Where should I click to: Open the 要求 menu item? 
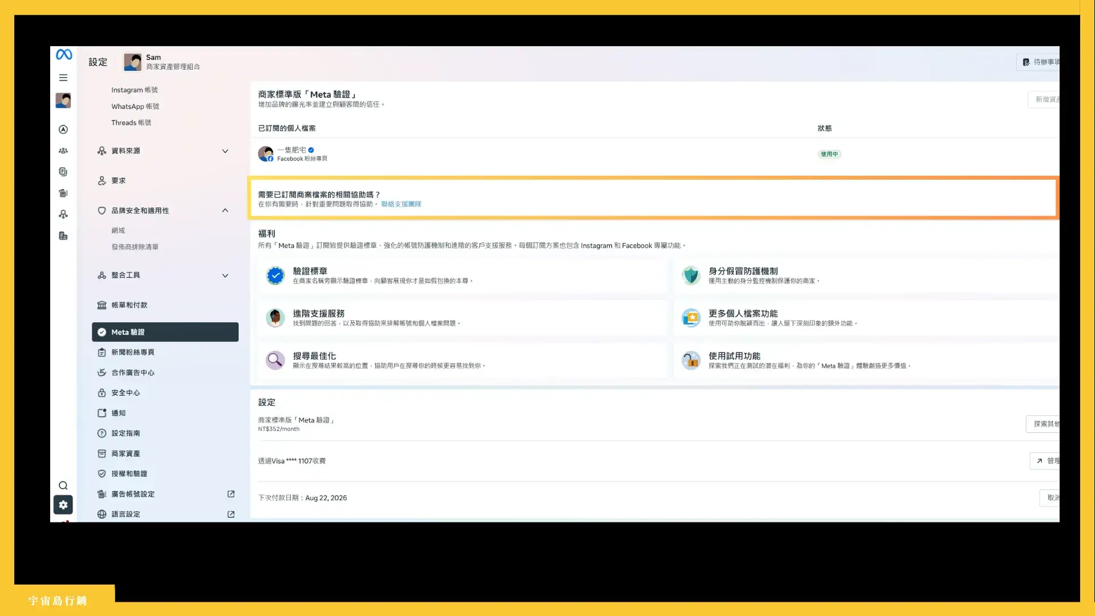119,181
